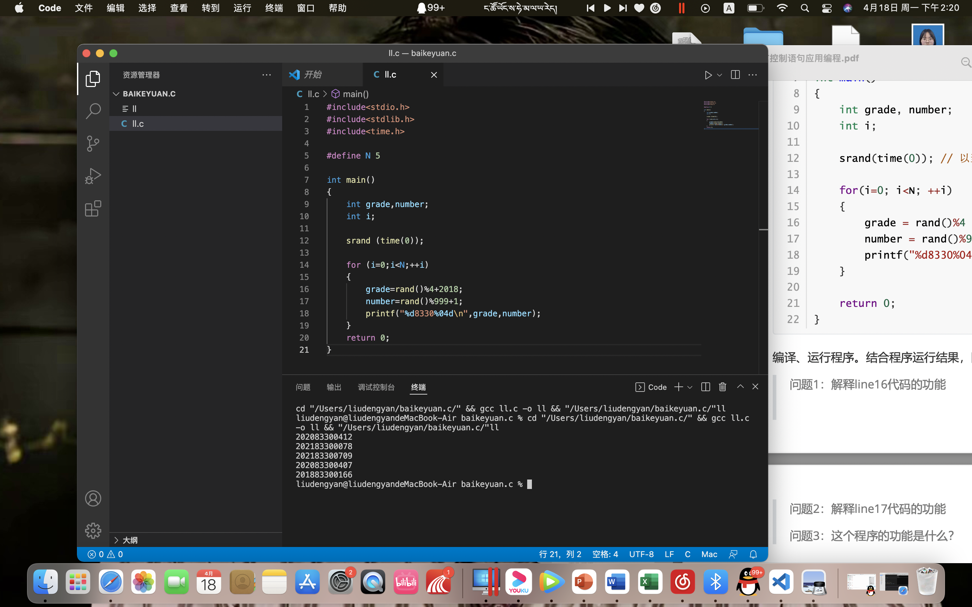Toggle maximized terminal panel size
This screenshot has width=972, height=607.
[740, 386]
